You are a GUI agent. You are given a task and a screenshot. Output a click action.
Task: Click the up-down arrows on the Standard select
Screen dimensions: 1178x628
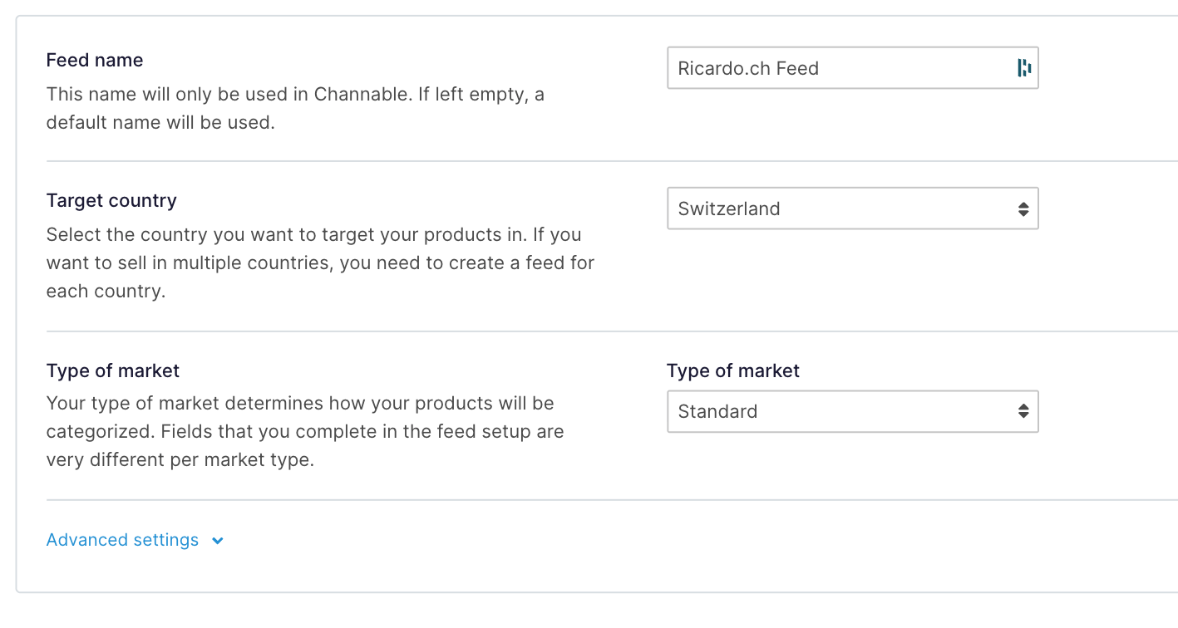click(1023, 411)
